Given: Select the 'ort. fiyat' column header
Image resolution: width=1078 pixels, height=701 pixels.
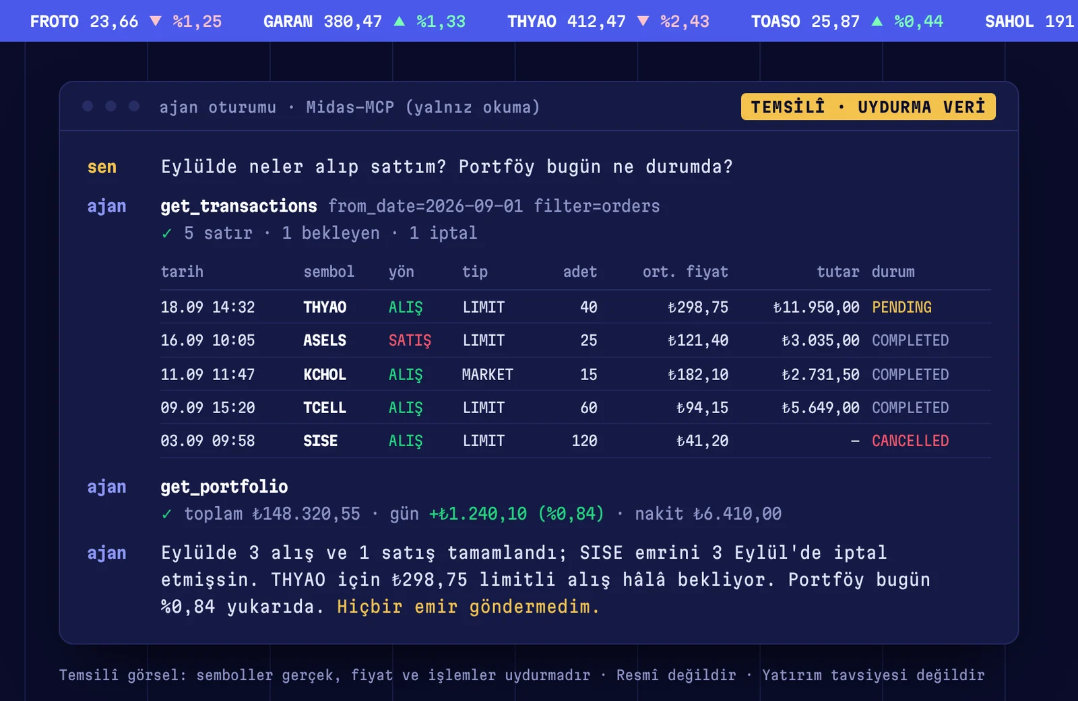Looking at the screenshot, I should click(x=685, y=272).
